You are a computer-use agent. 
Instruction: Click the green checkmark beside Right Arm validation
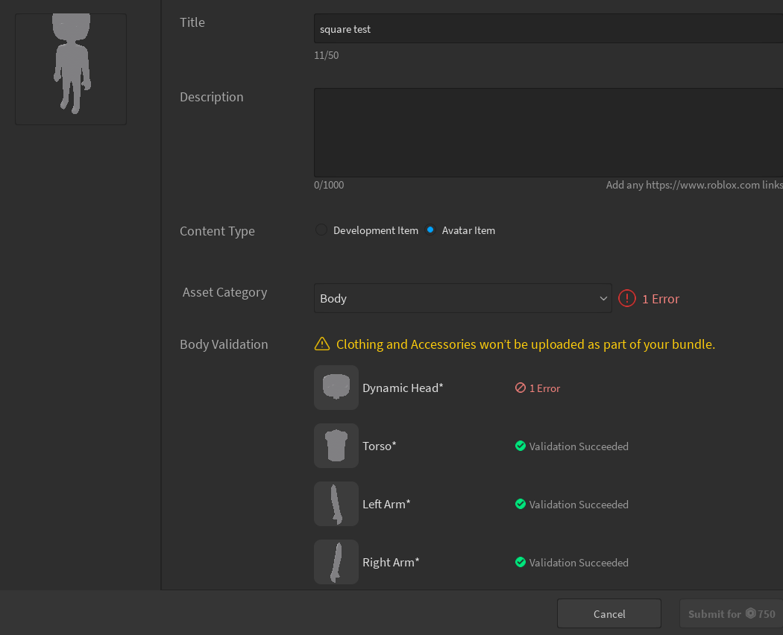(x=521, y=562)
